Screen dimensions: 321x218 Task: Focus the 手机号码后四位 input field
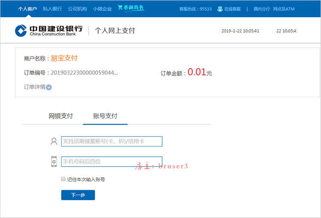pyautogui.click(x=112, y=161)
